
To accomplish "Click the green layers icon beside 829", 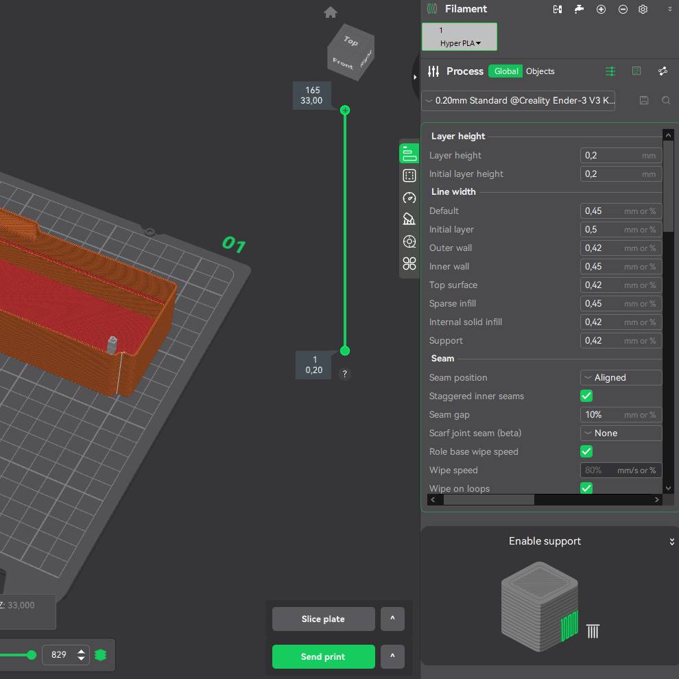I will [100, 655].
